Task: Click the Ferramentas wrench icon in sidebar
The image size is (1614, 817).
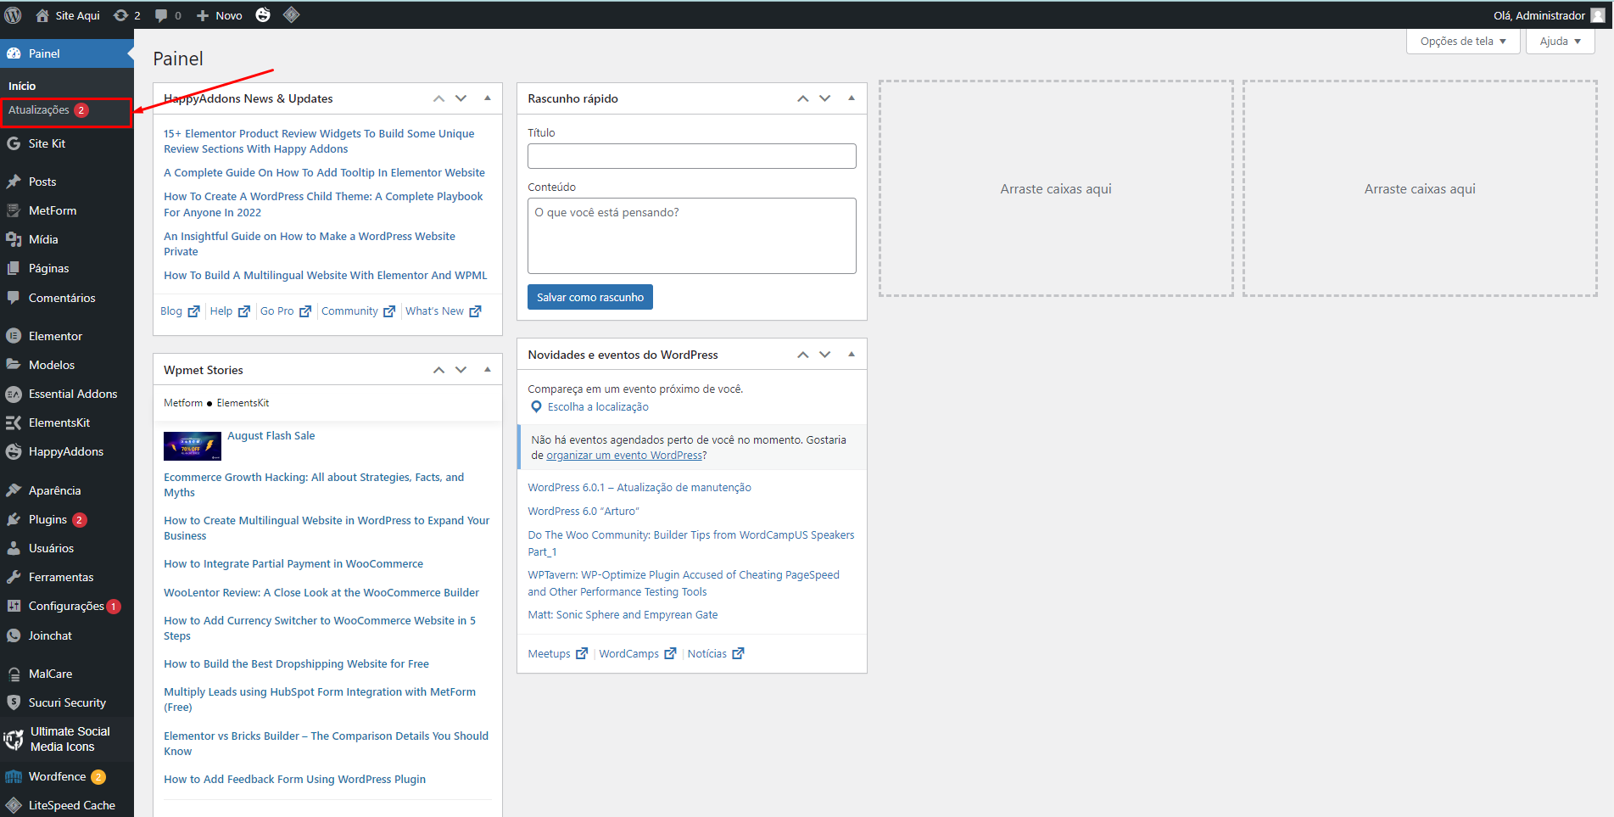Action: click(14, 577)
